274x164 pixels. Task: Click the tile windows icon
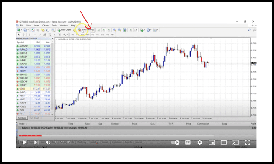(124, 30)
